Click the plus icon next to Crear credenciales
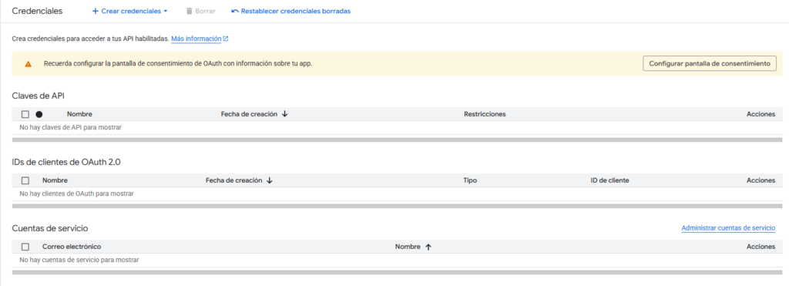This screenshot has height=286, width=789. 95,11
